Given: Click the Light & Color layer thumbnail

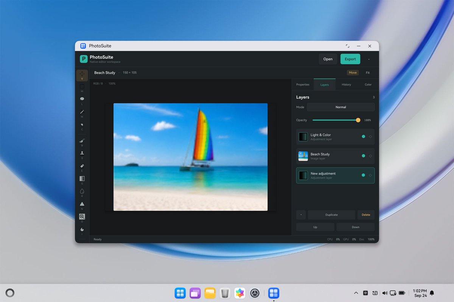Looking at the screenshot, I should tap(303, 137).
